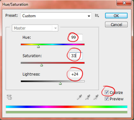The width and height of the screenshot is (134, 120).
Task: Click the Saturation value field showing 33
Action: click(76, 56)
